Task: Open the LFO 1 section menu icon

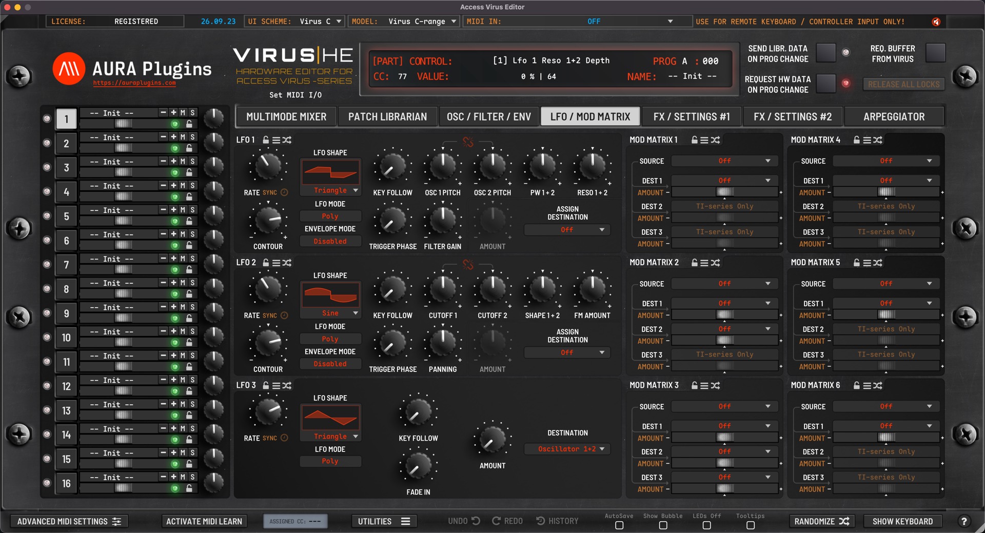Action: (277, 140)
